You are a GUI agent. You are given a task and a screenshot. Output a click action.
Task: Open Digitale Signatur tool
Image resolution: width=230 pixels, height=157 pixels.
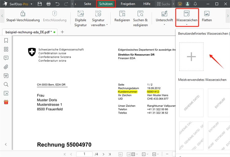[81, 19]
